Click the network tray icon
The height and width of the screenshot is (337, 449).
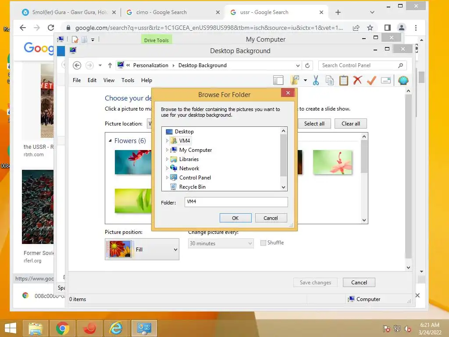point(397,328)
